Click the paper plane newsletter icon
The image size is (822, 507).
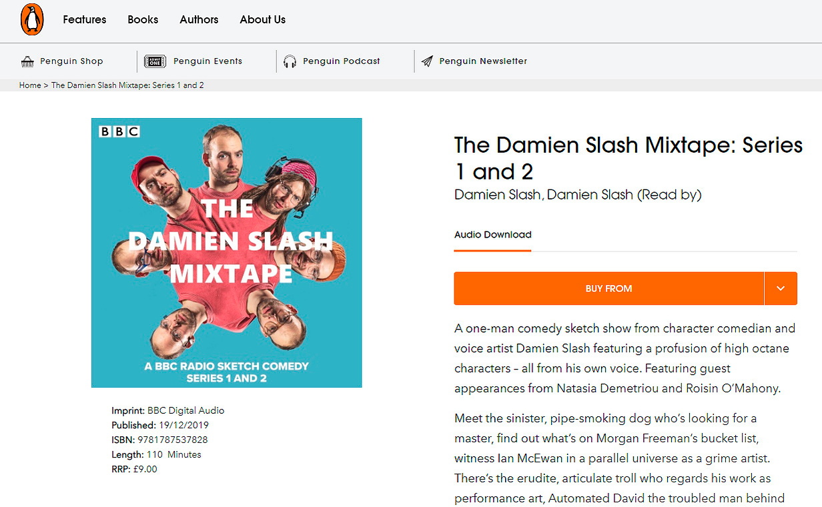point(427,61)
